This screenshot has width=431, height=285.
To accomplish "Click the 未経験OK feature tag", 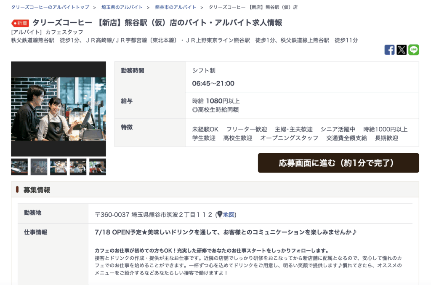I will (205, 129).
